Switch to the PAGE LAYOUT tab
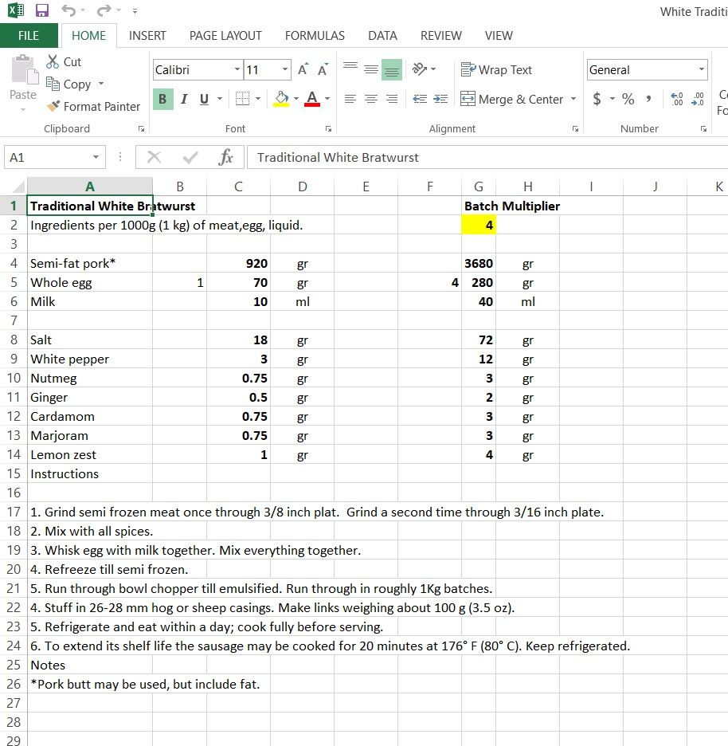The width and height of the screenshot is (728, 746). pos(225,36)
